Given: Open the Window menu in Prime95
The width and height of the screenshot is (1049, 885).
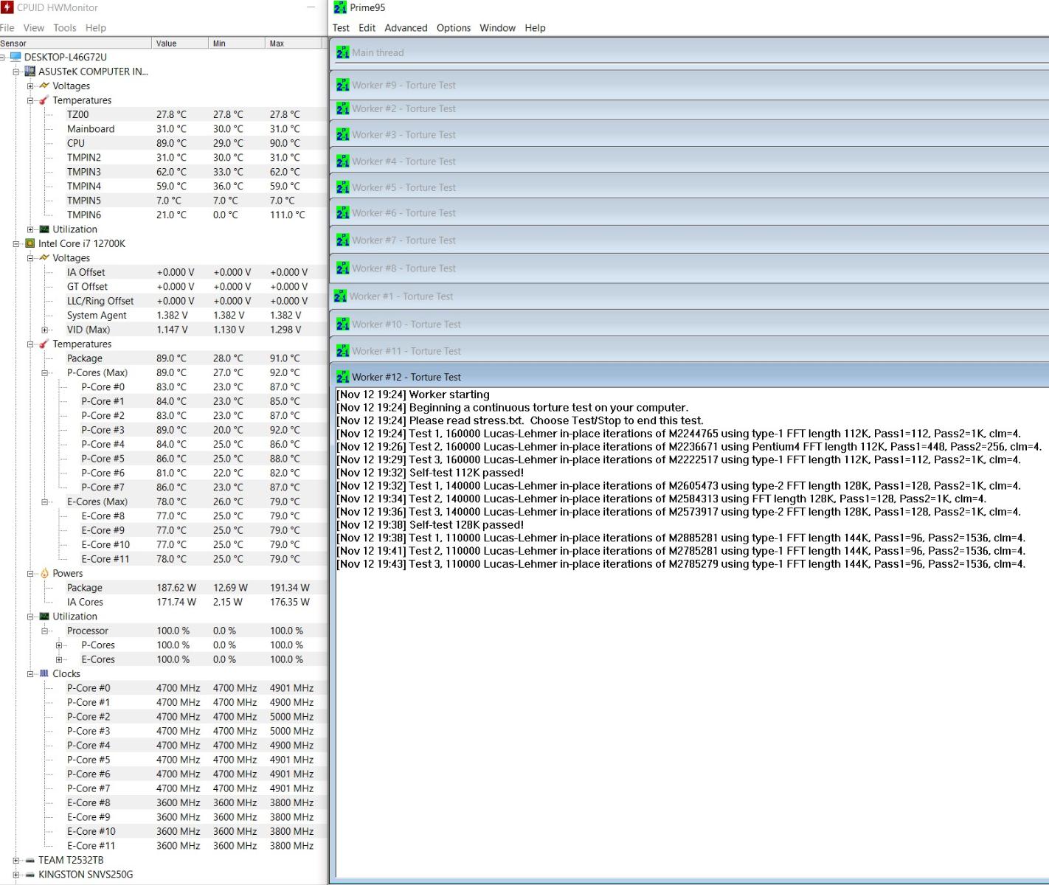Looking at the screenshot, I should 498,28.
